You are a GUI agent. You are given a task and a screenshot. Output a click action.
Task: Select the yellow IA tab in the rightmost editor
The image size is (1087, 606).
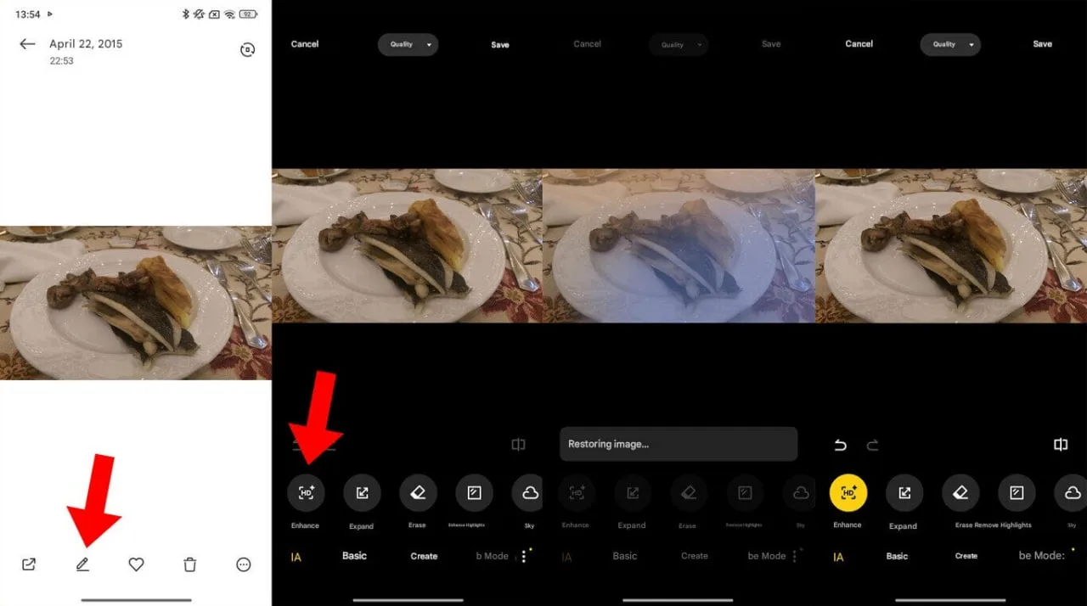(x=838, y=557)
